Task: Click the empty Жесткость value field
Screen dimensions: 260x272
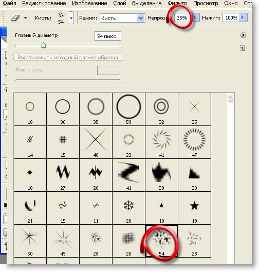Action: point(109,70)
